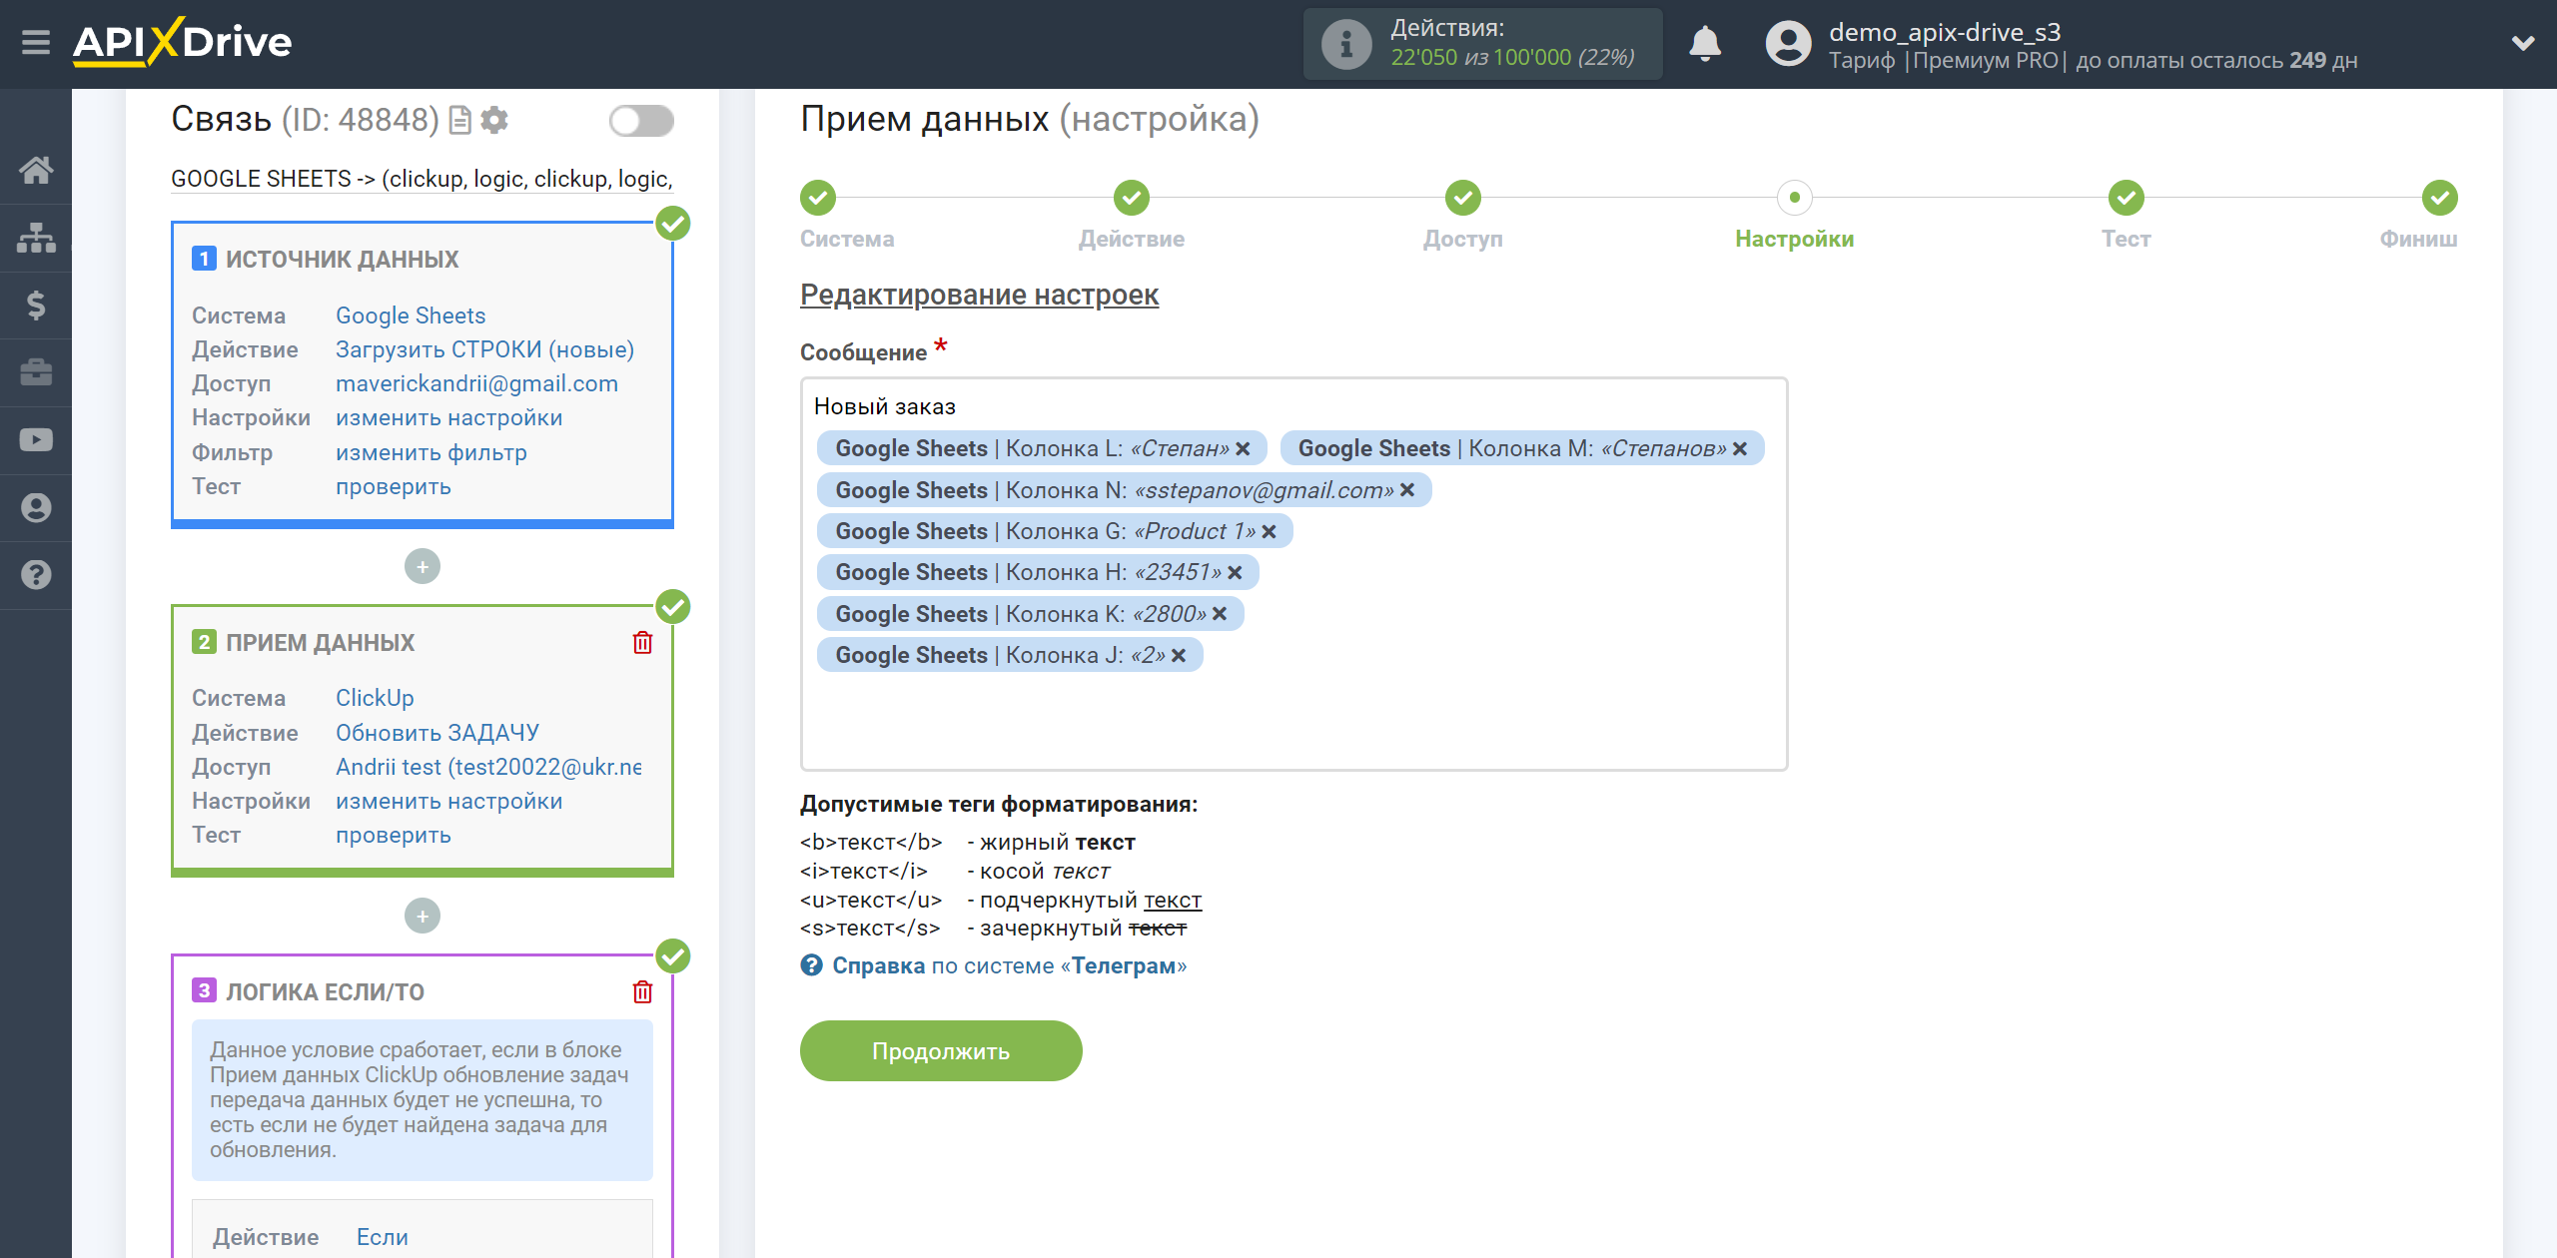This screenshot has width=2557, height=1258.
Task: Open the briefcase sidebar icon
Action: [x=36, y=372]
